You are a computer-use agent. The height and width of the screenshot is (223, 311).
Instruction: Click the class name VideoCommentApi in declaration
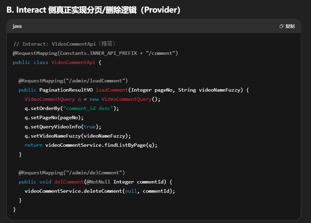tap(73, 62)
